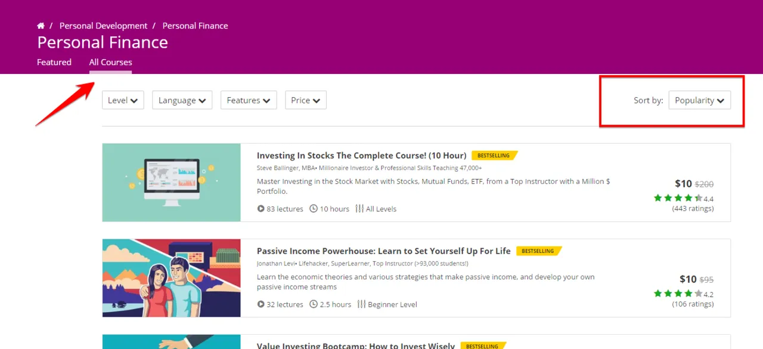Click the crossed-out $95 original price
Viewport: 763px width, 349px height.
706,280
